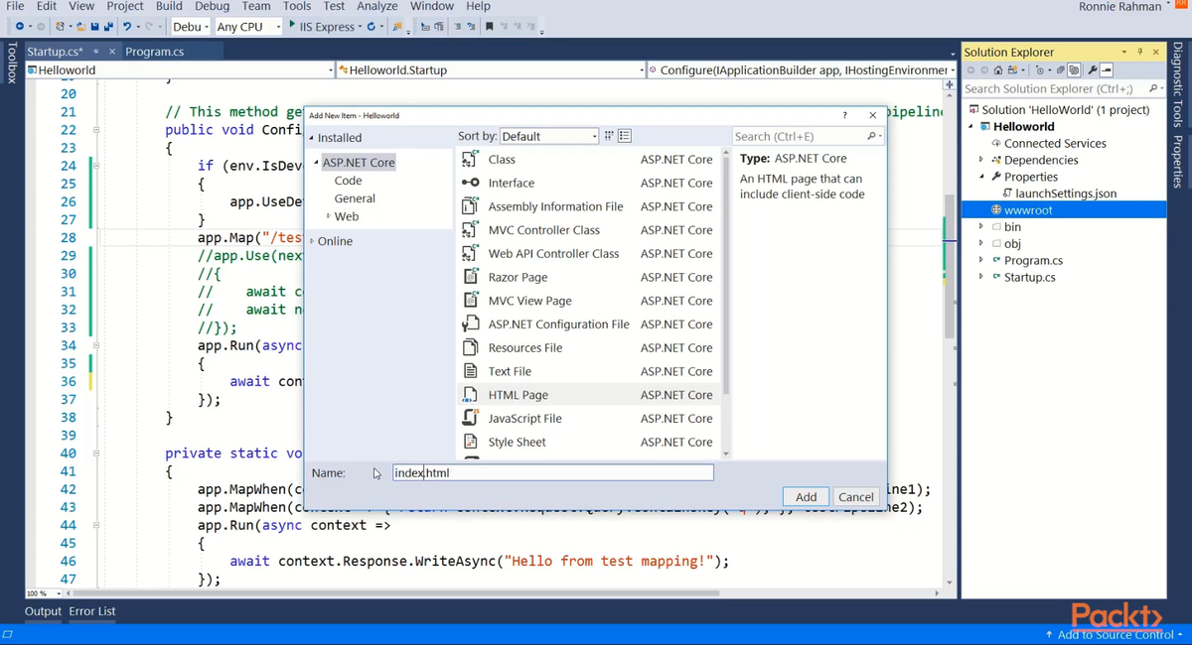Click the Preview Selected Items icon in Solution Explorer

pyautogui.click(x=1107, y=70)
